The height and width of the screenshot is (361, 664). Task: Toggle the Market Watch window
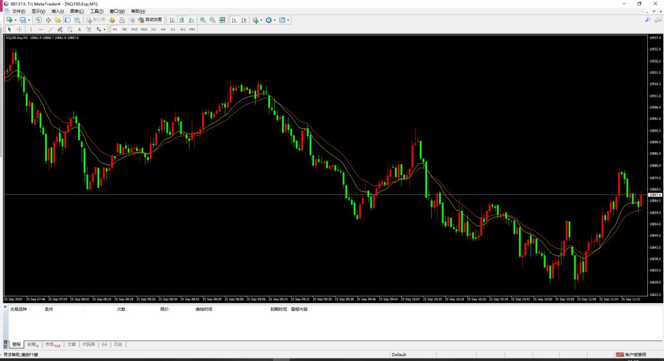coord(38,20)
